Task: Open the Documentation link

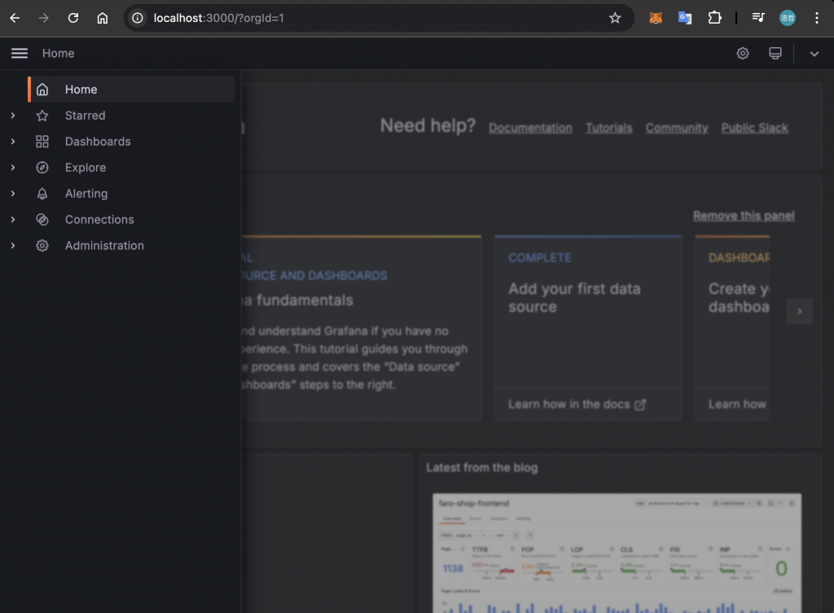Action: tap(530, 128)
